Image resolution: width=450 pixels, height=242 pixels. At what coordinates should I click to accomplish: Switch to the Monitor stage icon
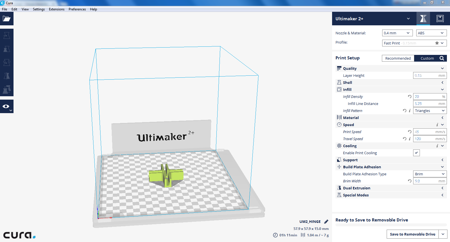pyautogui.click(x=440, y=19)
